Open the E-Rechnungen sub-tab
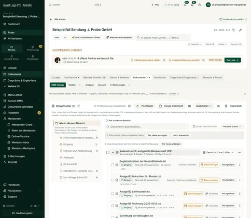Viewport: 251px width, 218px height. (118, 85)
